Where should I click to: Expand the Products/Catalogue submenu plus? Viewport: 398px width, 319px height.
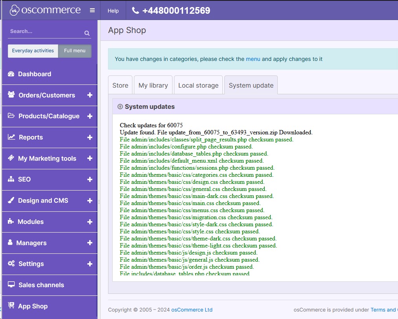(90, 116)
